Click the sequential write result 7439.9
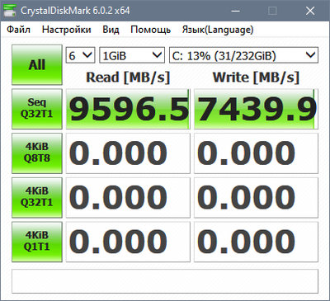Image resolution: width=330 pixels, height=301 pixels. [256, 109]
